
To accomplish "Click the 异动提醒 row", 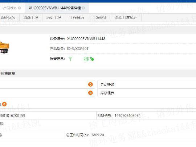I will [x=147, y=84].
